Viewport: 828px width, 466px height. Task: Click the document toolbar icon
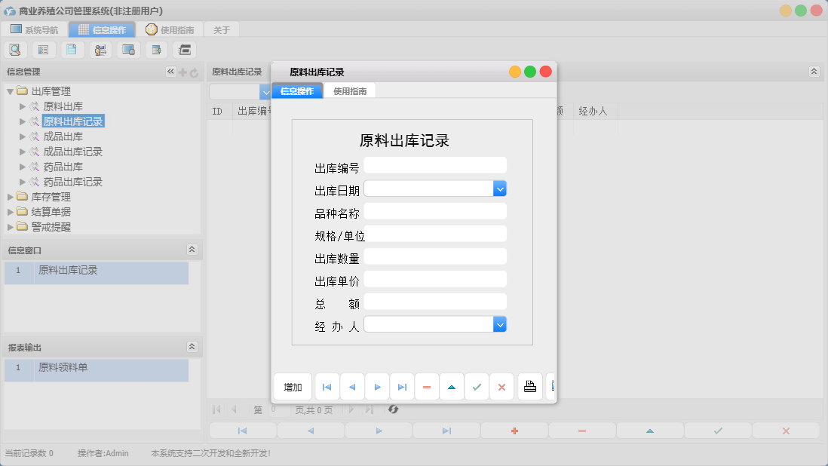coord(71,49)
